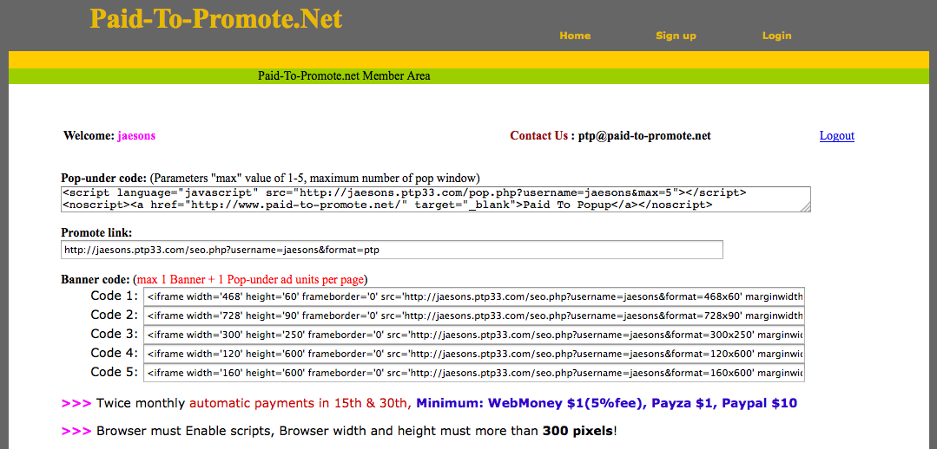Viewport: 937px width, 449px height.
Task: Select the Code 1 468x60 banner field
Action: pos(474,296)
